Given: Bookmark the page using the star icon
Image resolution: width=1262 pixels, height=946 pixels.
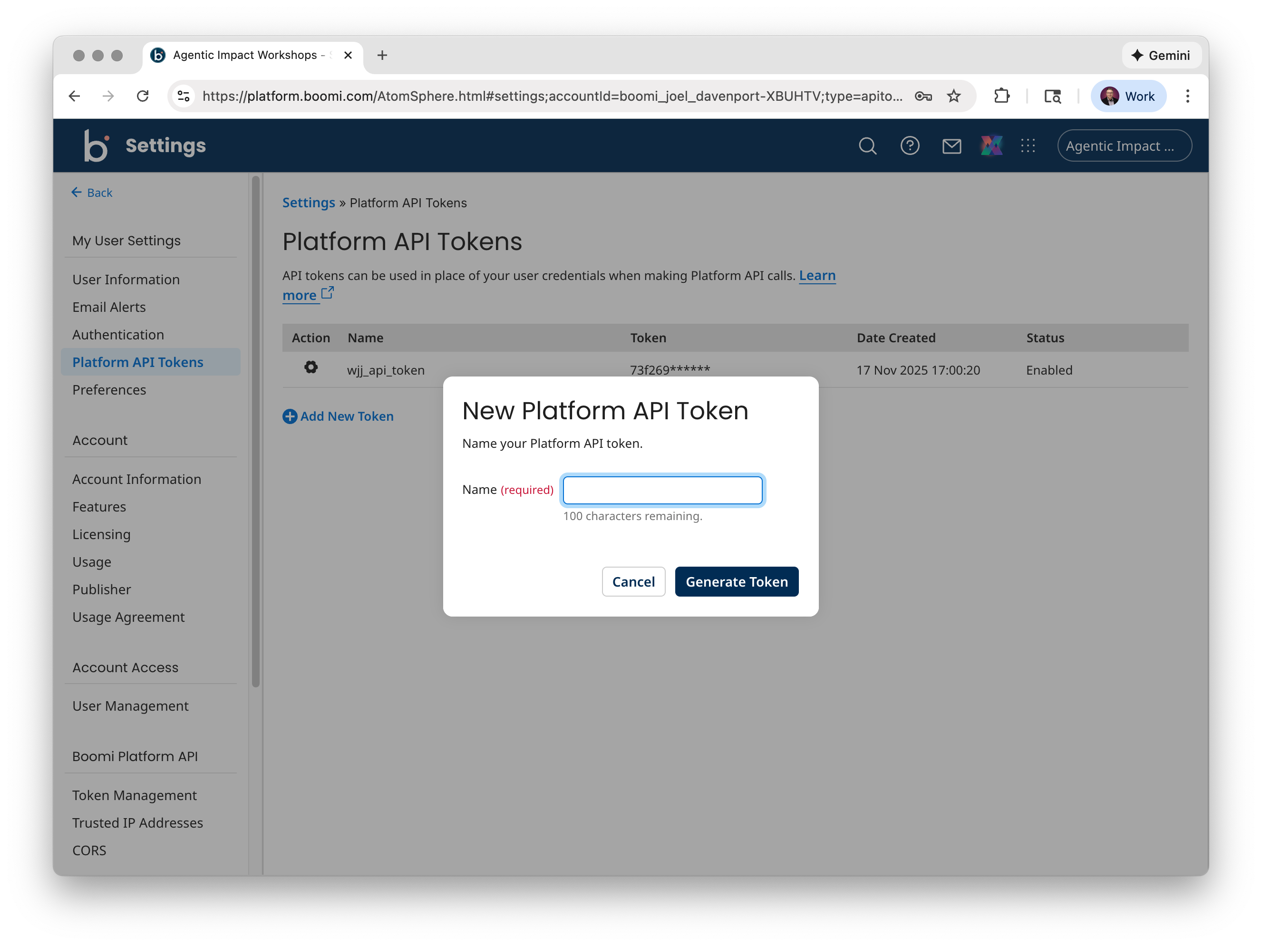Looking at the screenshot, I should (x=954, y=96).
